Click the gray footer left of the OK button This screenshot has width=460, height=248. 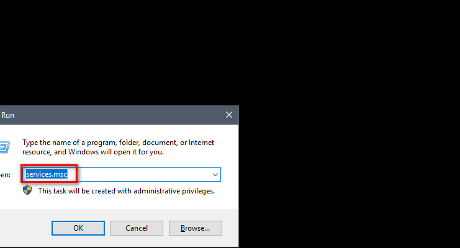[x=25, y=228]
